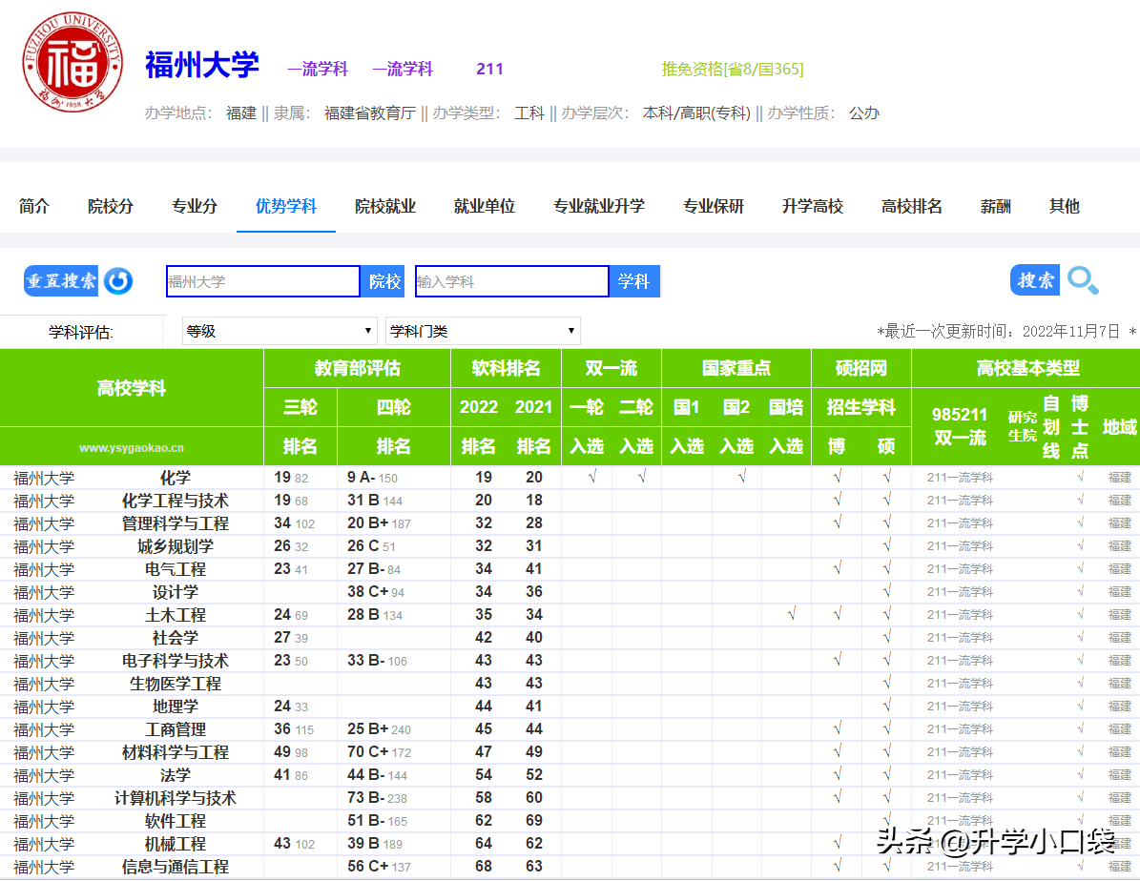This screenshot has width=1140, height=881.
Task: Click the 软科排名 column header
Action: 506,368
